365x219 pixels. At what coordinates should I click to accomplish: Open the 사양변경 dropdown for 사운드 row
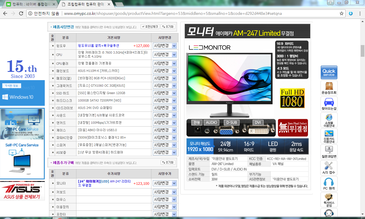click(x=165, y=115)
